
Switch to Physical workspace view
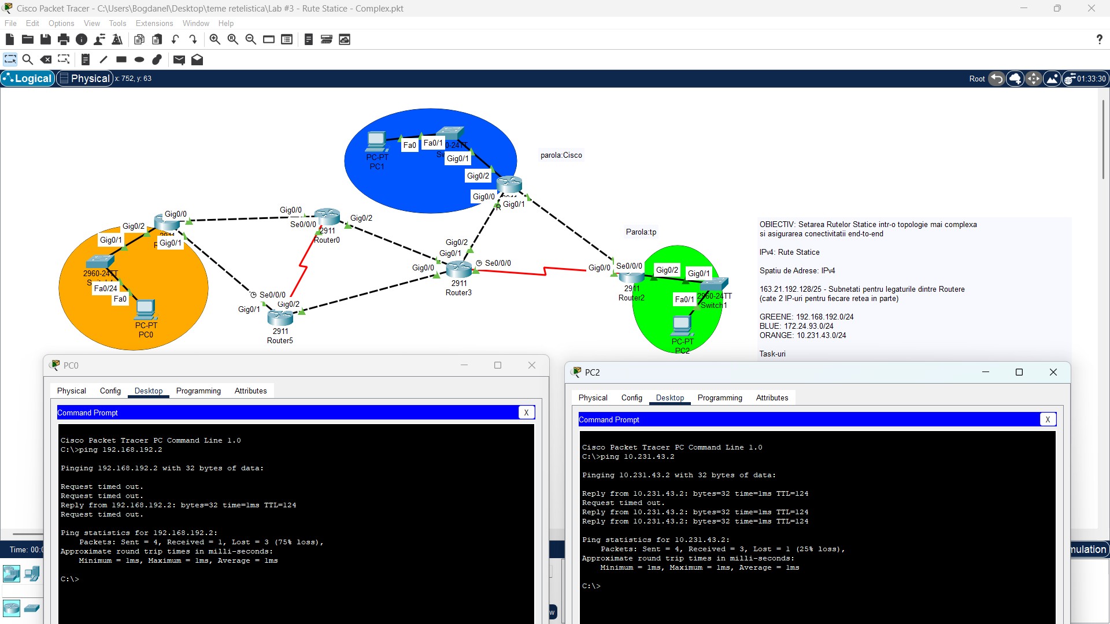click(x=84, y=79)
